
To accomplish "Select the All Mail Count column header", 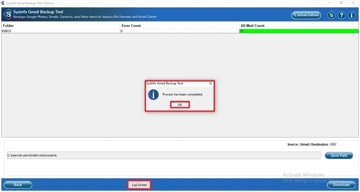I will (x=299, y=25).
